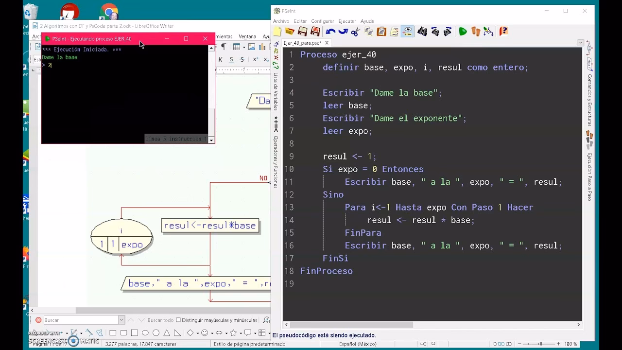The width and height of the screenshot is (622, 350).
Task: Click the open file folder icon
Action: (x=290, y=32)
